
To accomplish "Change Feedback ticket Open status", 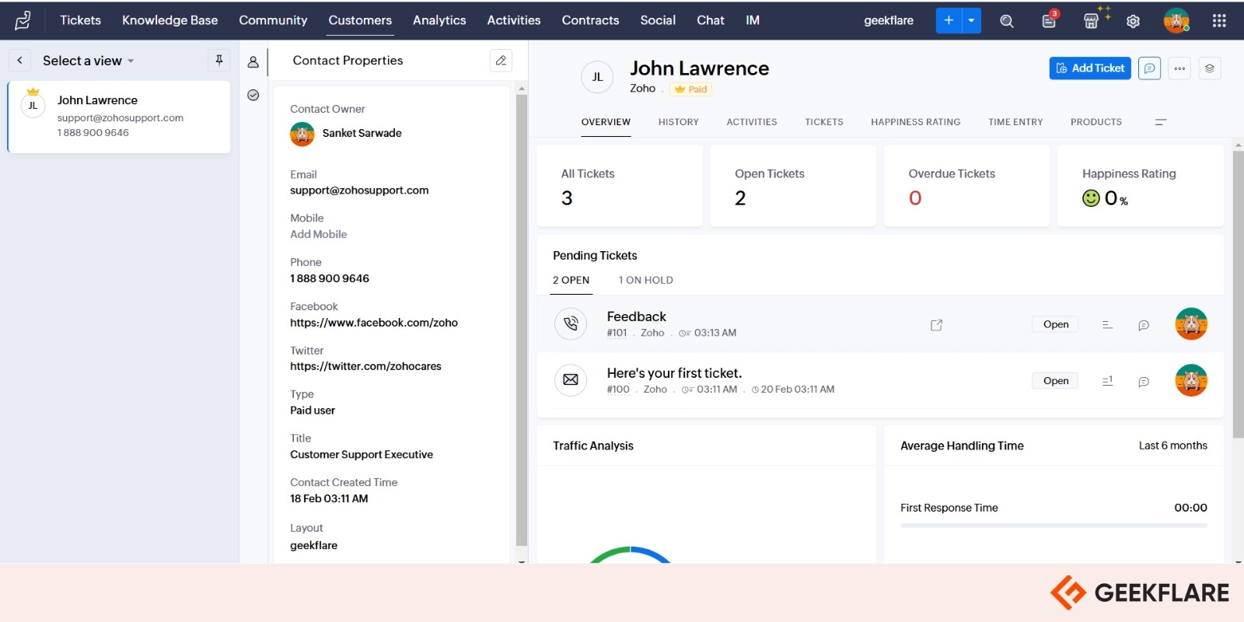I will point(1056,324).
